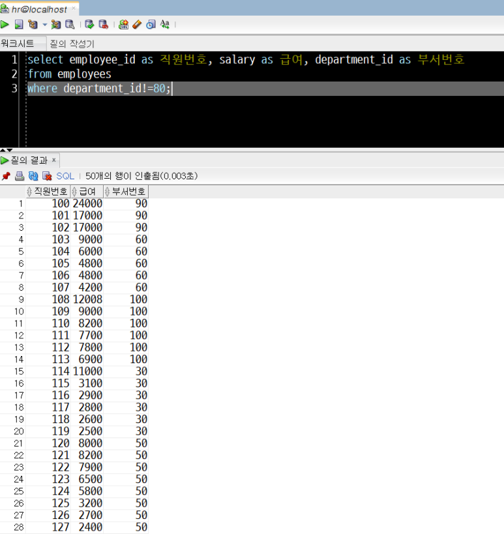Place cursor on line 1 of the SQL editor
This screenshot has width=504, height=534.
[246, 59]
